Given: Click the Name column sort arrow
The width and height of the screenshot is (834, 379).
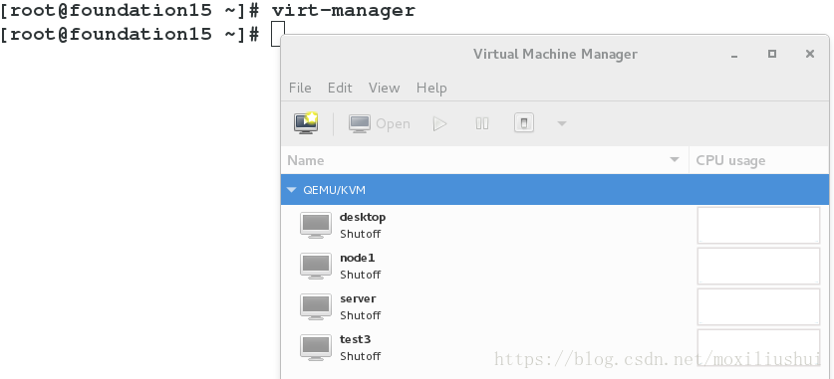Looking at the screenshot, I should 675,160.
